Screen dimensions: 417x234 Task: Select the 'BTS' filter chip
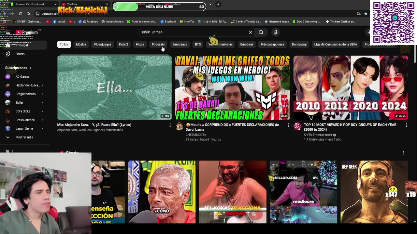198,44
